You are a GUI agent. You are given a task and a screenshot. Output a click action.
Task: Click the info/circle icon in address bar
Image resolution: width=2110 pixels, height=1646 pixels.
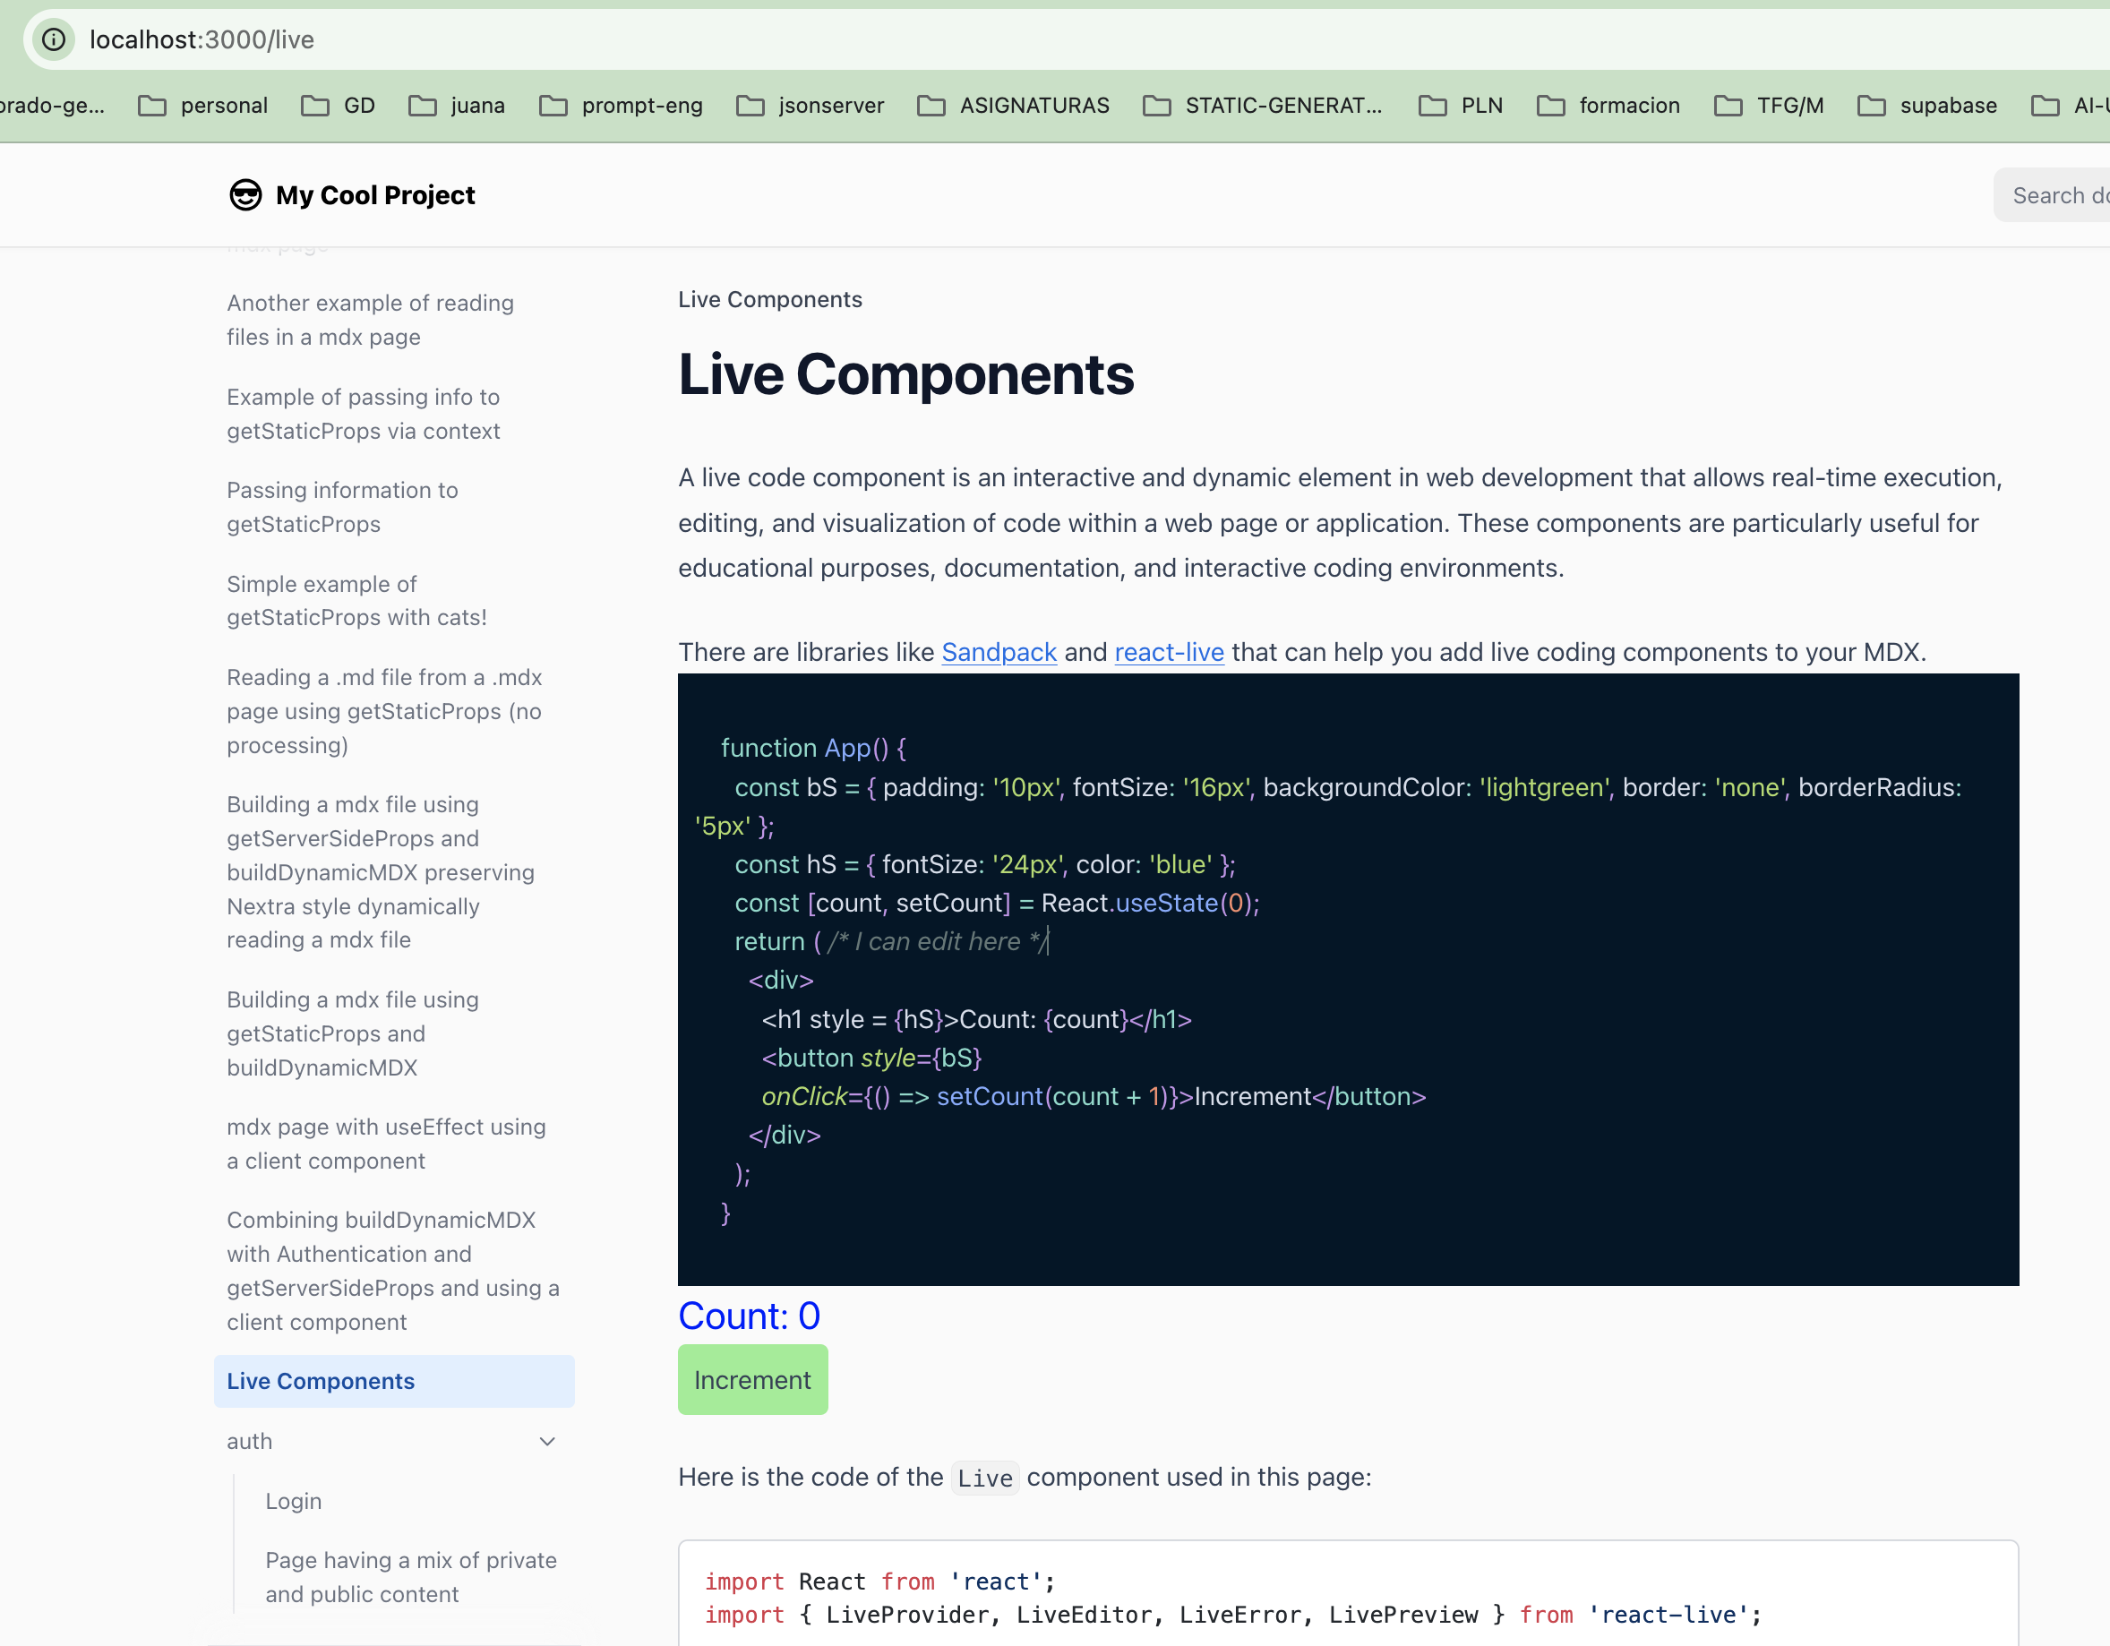click(53, 38)
